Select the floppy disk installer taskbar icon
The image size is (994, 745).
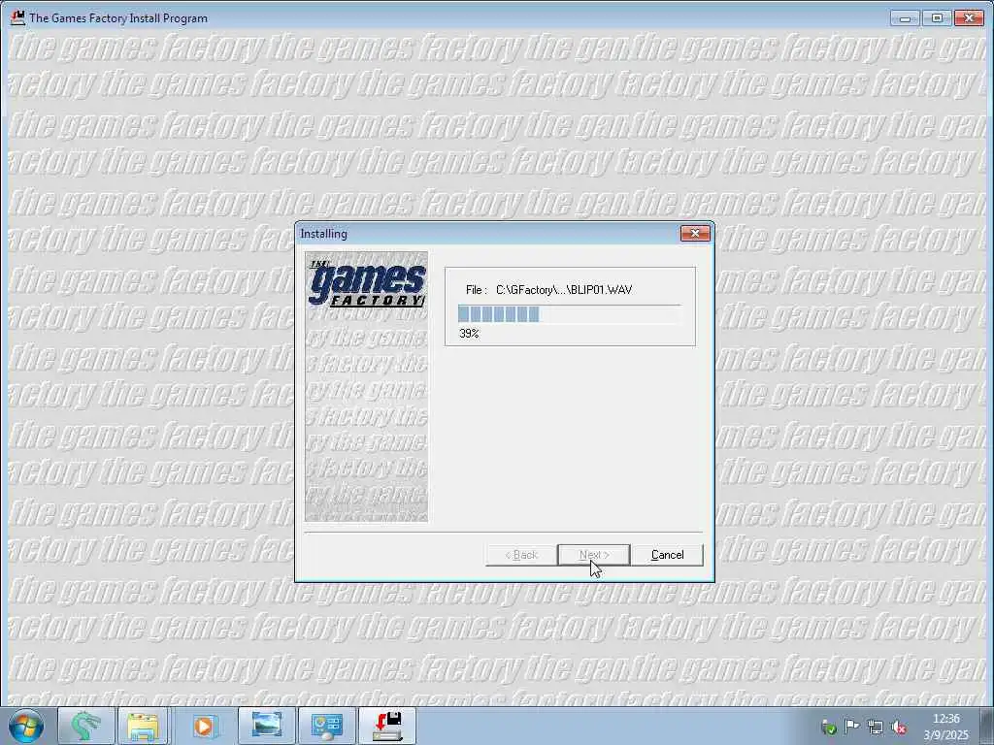click(x=387, y=726)
